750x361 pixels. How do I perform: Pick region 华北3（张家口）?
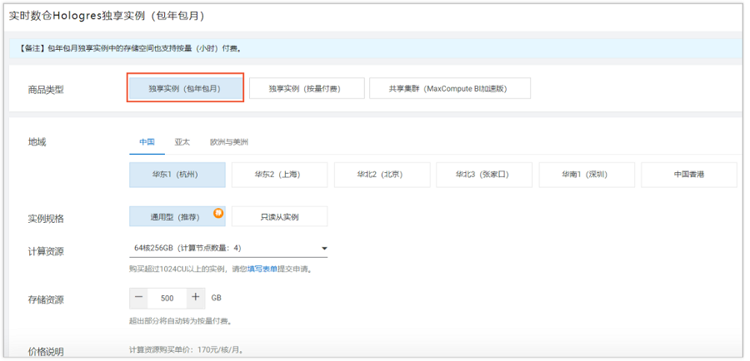point(484,175)
